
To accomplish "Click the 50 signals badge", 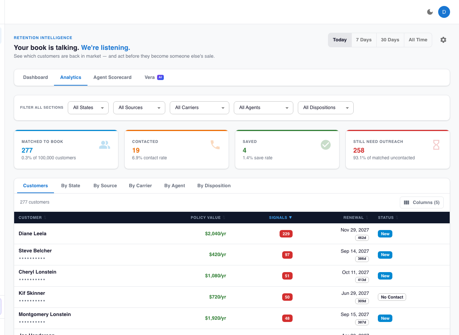I will coord(287,297).
